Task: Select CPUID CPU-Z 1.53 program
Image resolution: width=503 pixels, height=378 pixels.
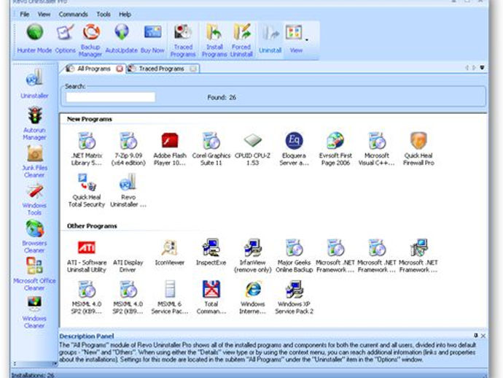Action: coord(252,149)
